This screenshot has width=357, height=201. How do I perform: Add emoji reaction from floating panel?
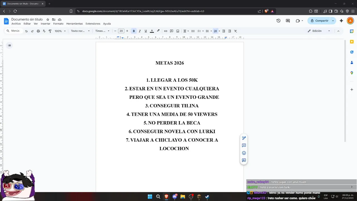click(x=244, y=153)
